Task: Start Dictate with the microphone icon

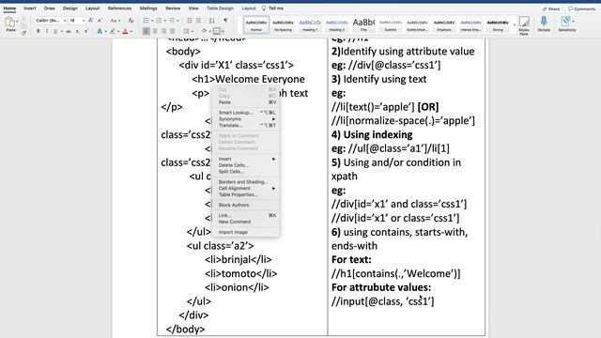Action: (544, 23)
